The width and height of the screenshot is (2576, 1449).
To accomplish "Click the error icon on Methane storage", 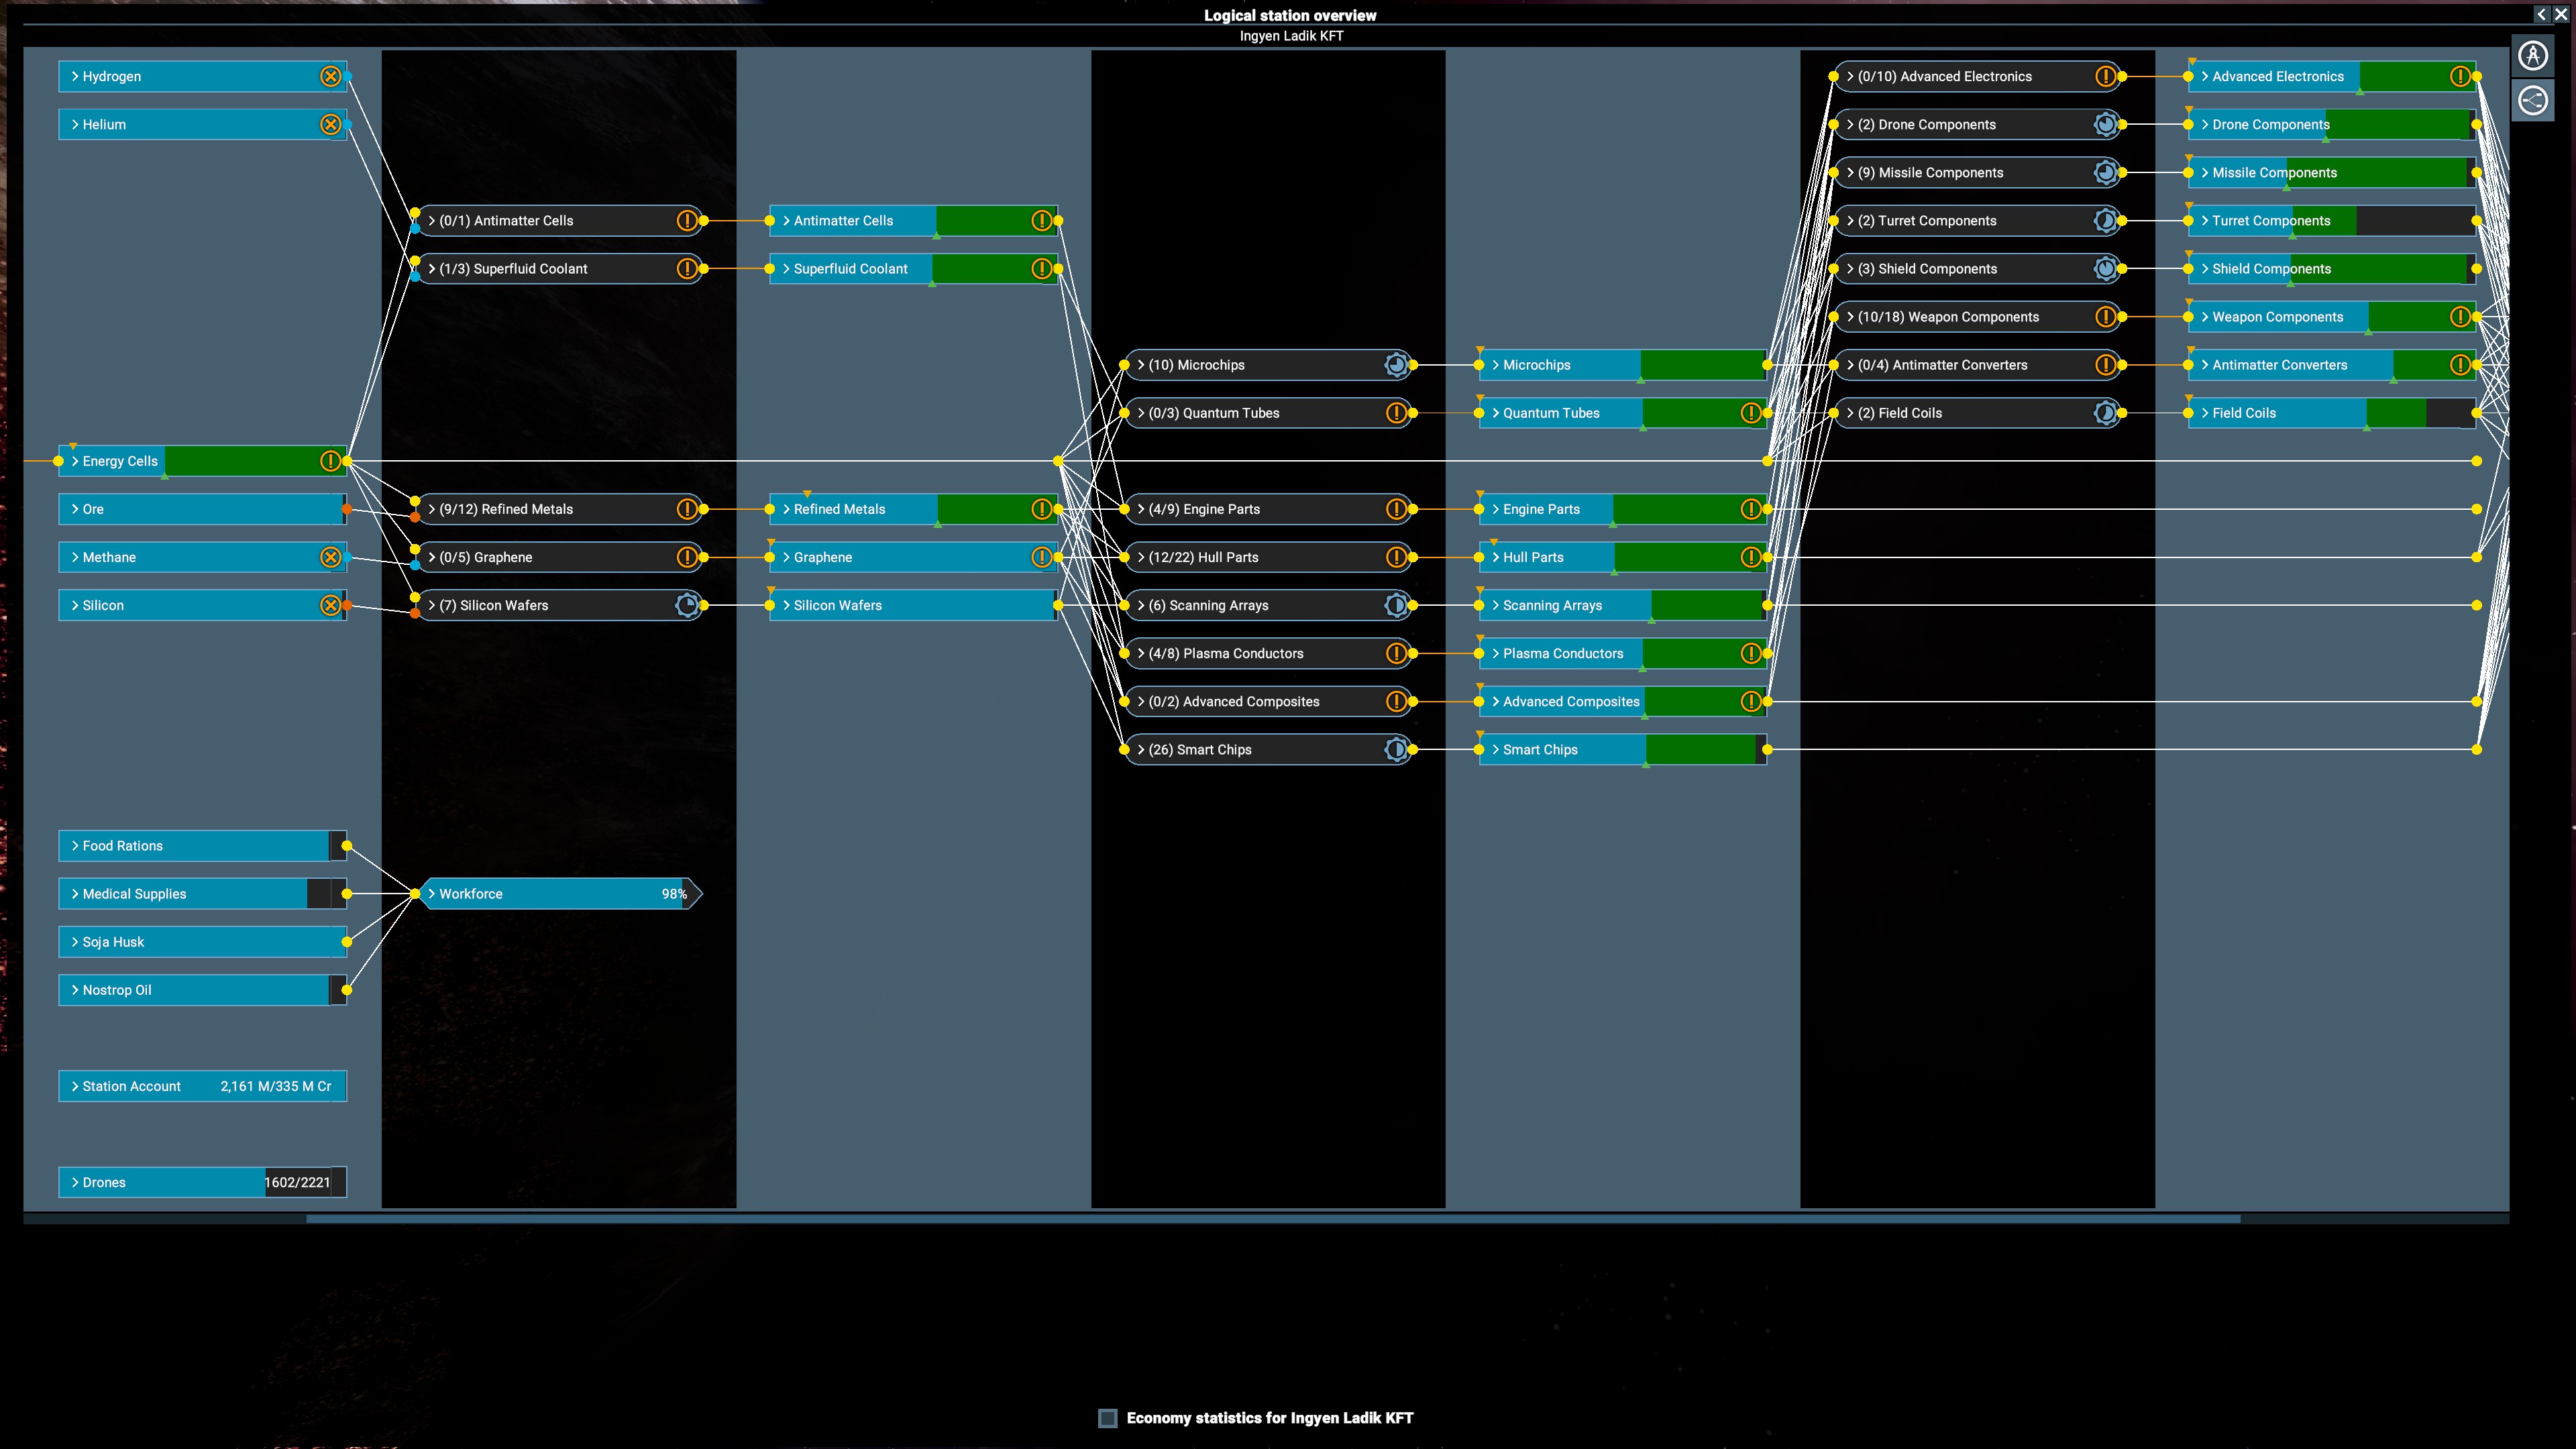I will coord(330,557).
